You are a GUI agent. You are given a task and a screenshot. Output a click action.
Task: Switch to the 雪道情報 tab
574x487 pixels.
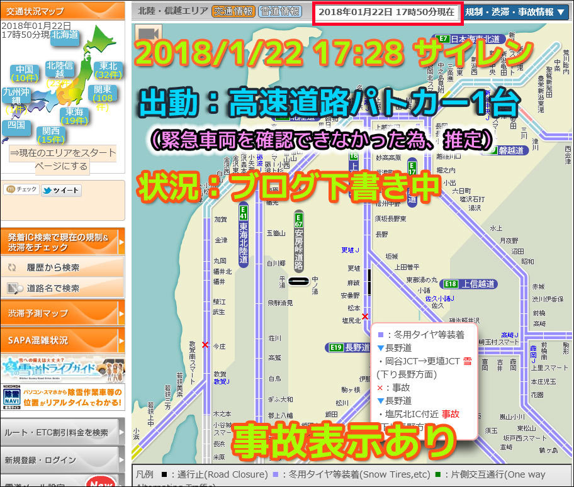(x=280, y=11)
